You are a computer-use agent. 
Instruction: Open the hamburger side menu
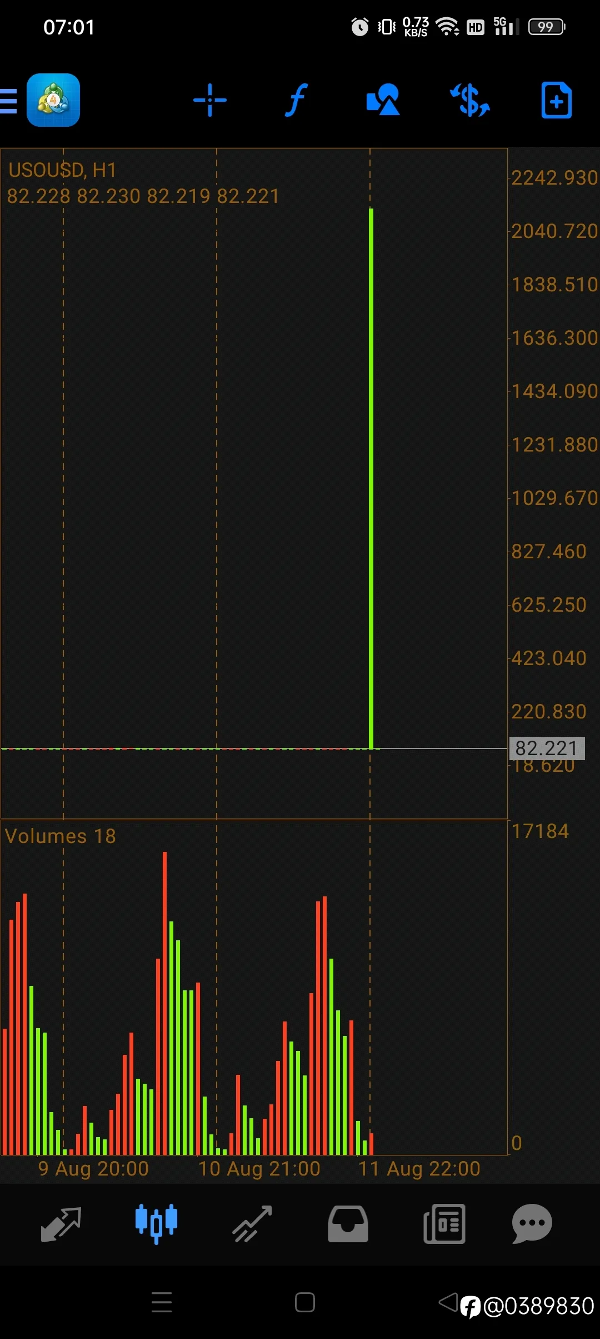click(8, 101)
